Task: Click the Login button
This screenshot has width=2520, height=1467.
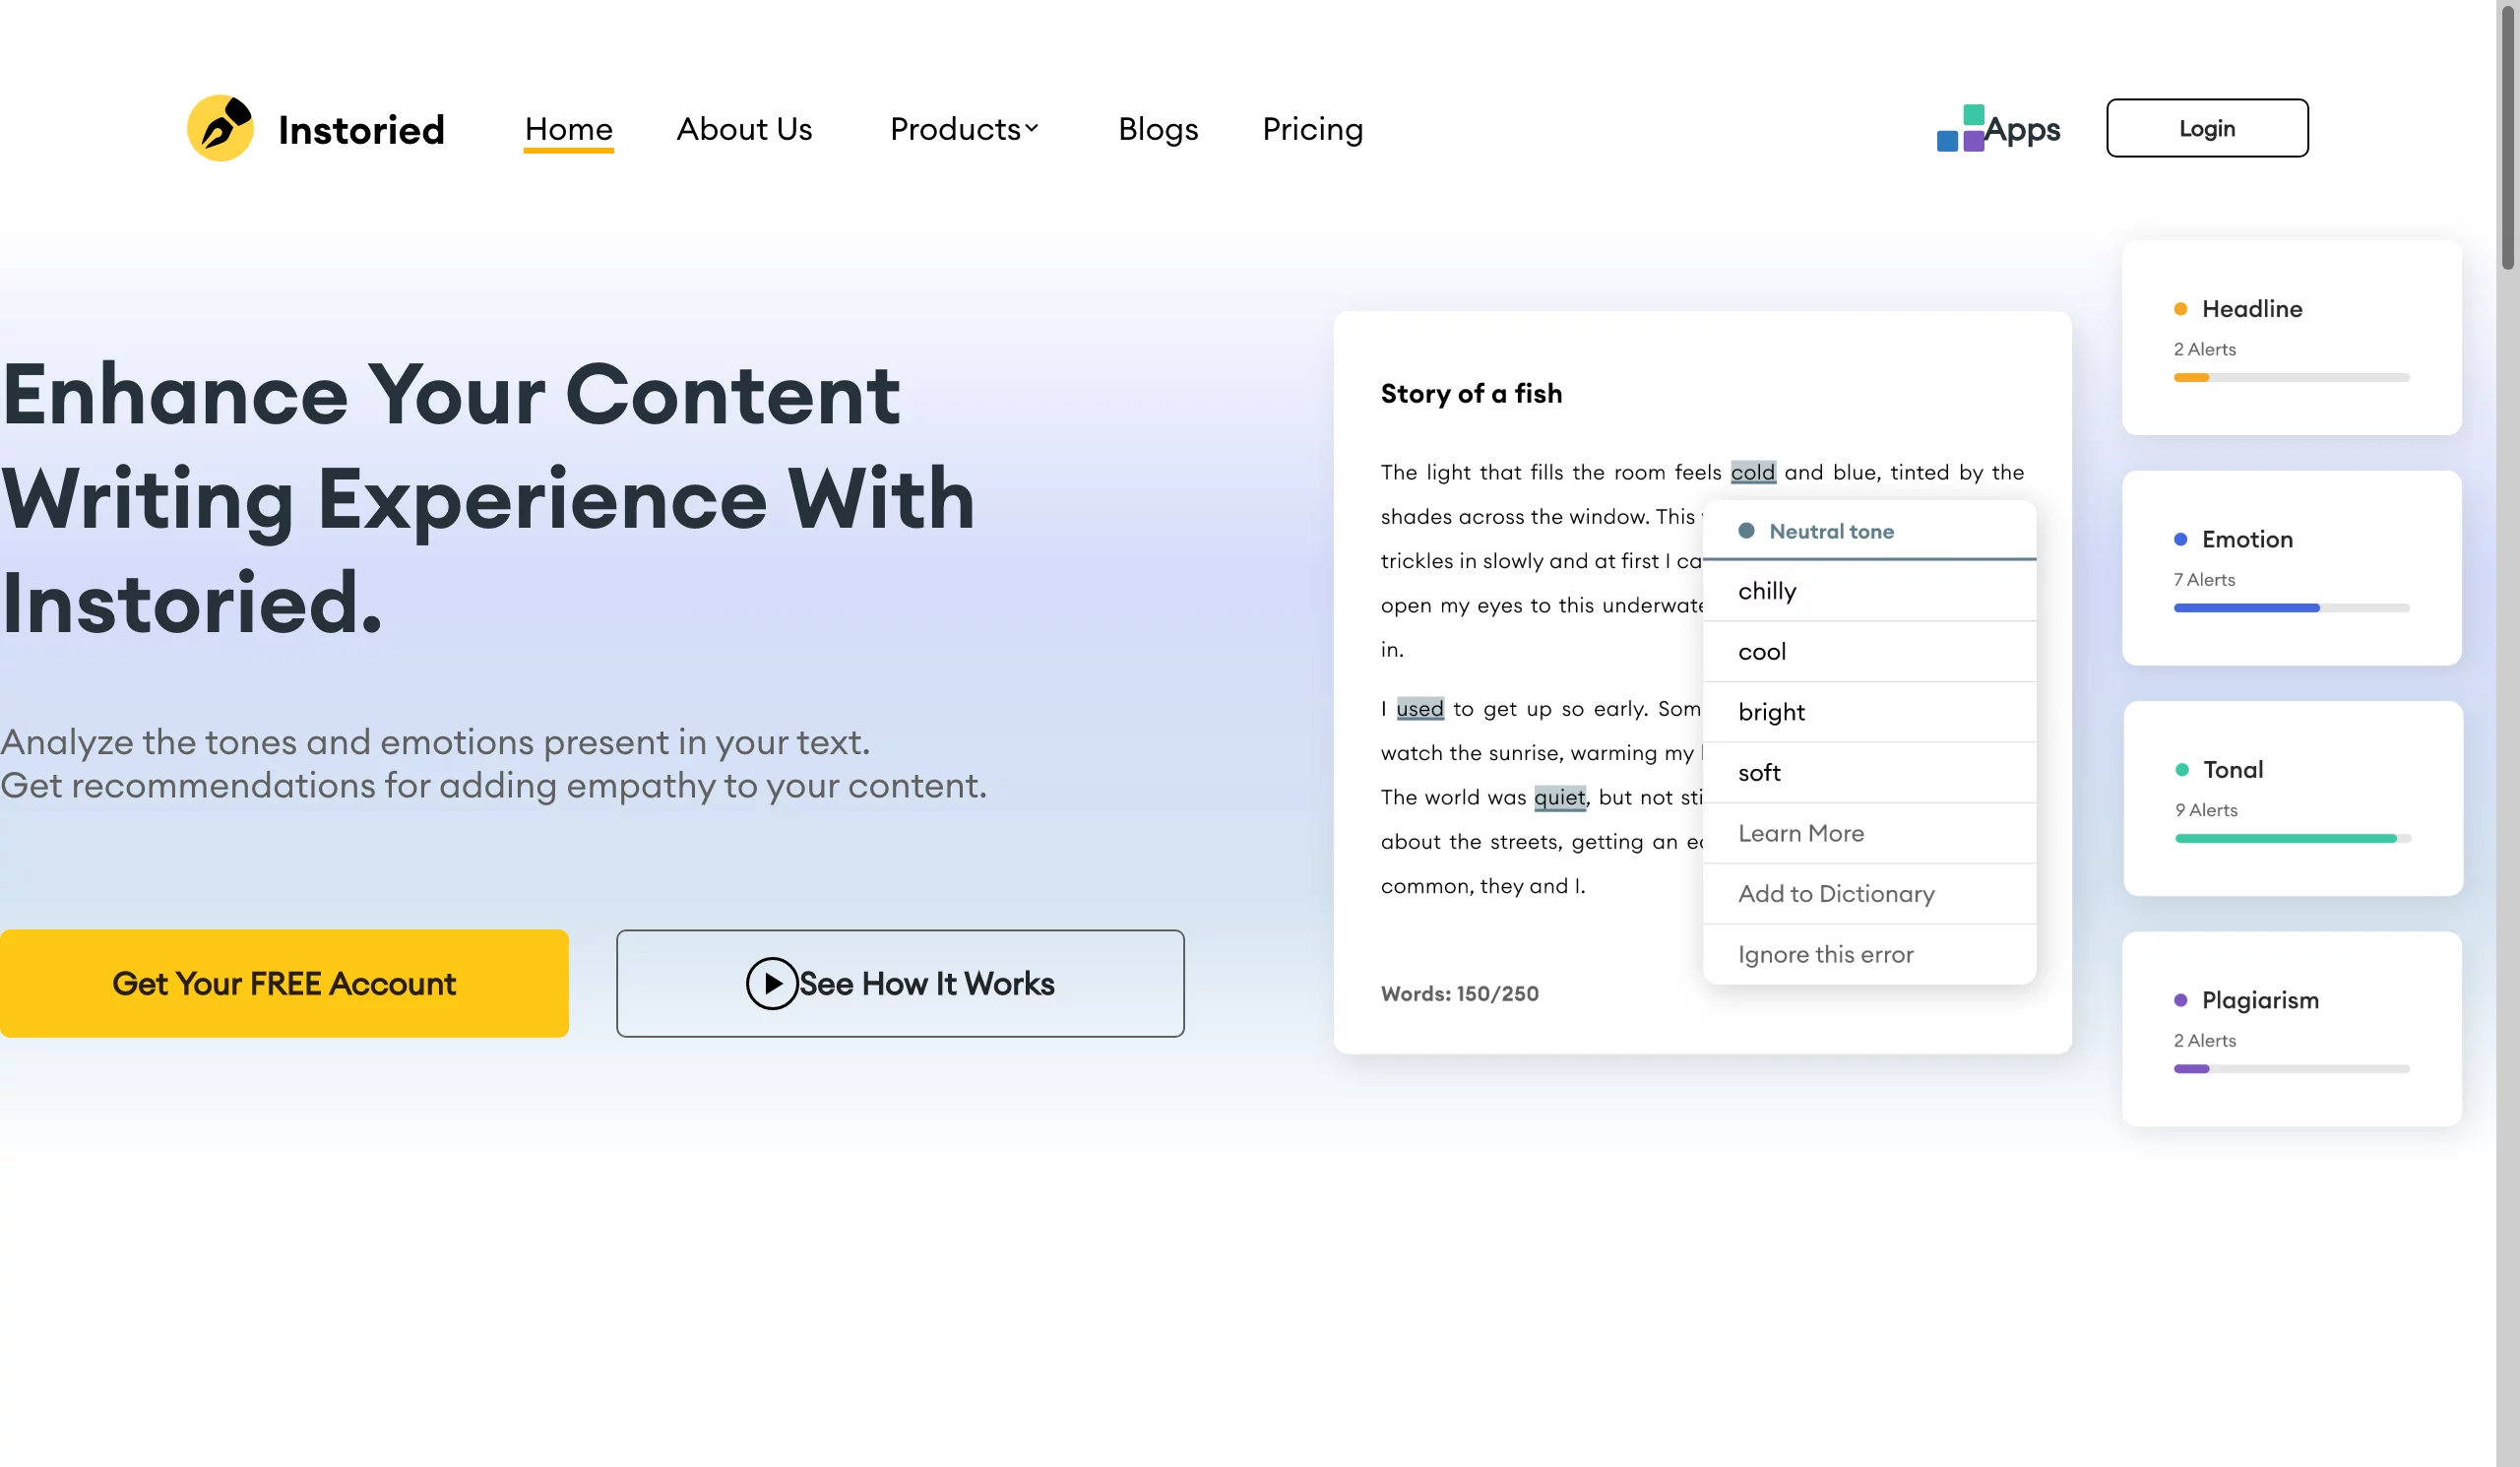Action: pos(2208,127)
